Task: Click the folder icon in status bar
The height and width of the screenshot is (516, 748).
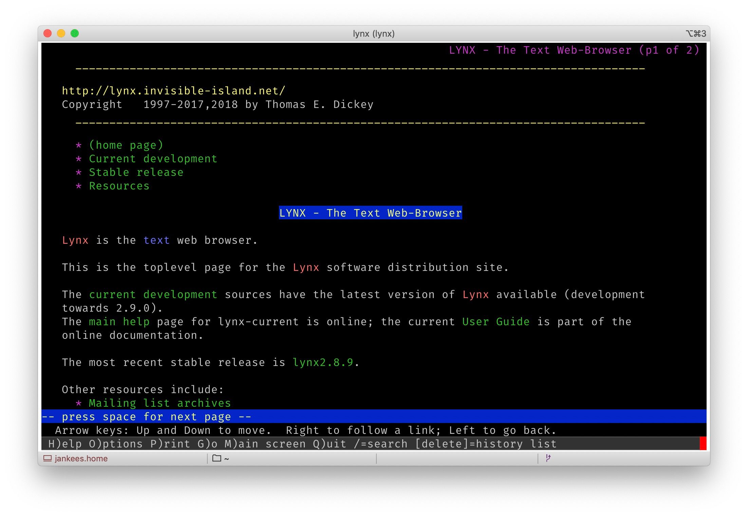Action: click(217, 458)
